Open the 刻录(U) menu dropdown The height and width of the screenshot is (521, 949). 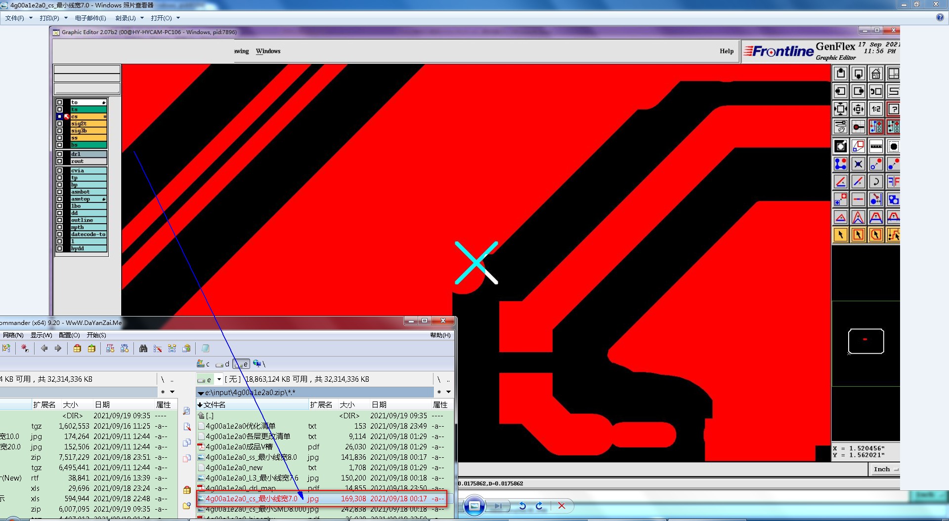click(x=129, y=18)
